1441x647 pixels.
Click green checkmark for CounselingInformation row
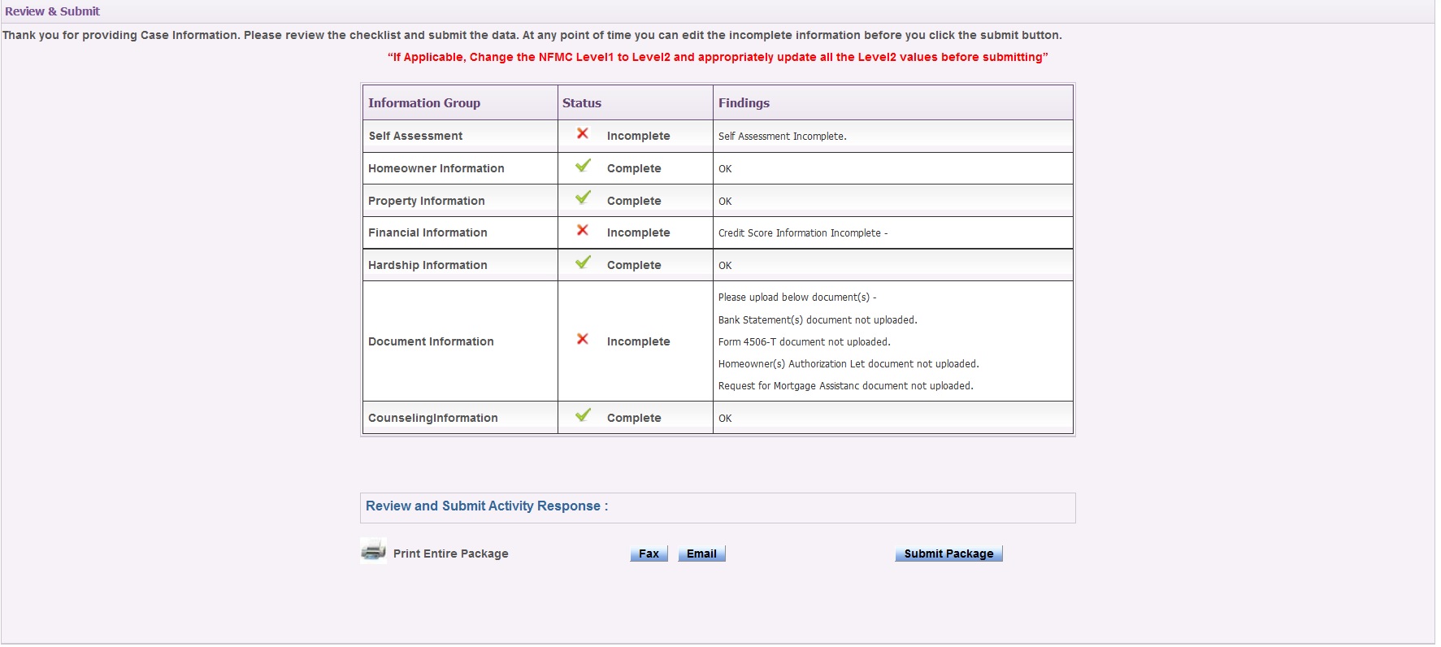tap(583, 415)
